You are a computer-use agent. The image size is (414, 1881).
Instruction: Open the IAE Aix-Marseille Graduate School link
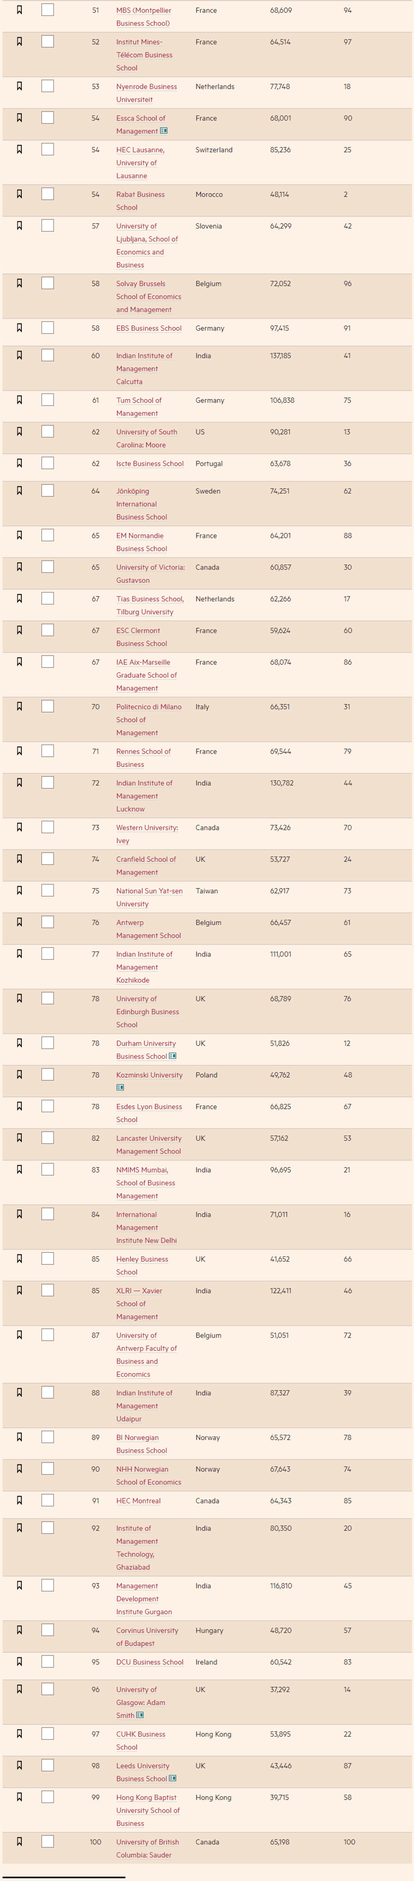pos(147,675)
